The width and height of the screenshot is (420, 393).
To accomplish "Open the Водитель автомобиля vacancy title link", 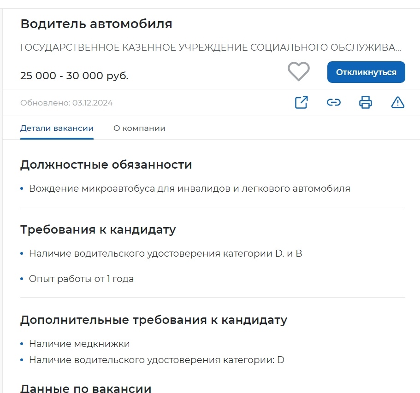I will coord(96,23).
